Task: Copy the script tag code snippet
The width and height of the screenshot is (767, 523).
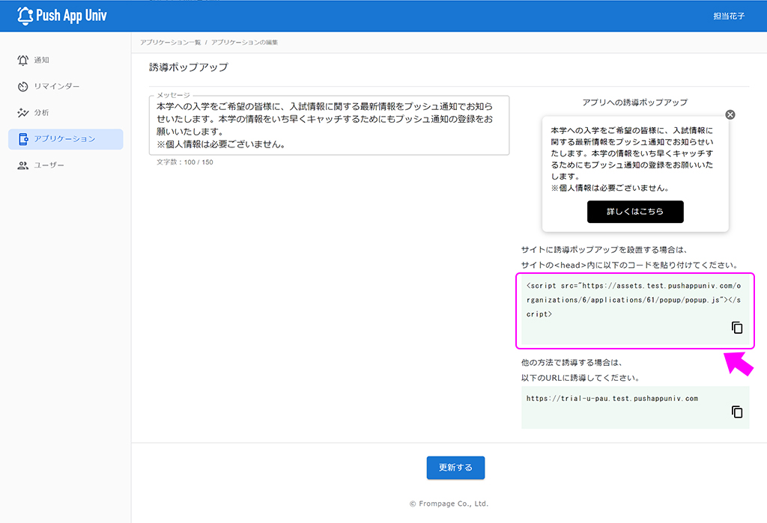Action: (x=737, y=328)
